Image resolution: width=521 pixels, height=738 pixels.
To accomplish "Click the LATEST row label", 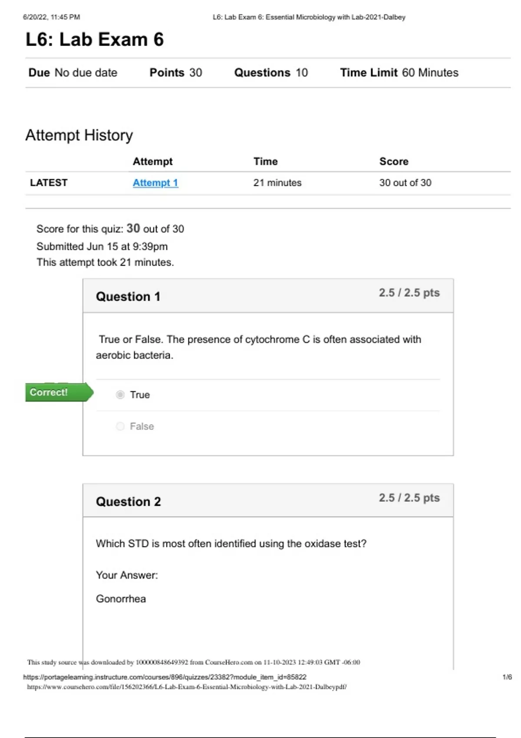I will [x=49, y=183].
